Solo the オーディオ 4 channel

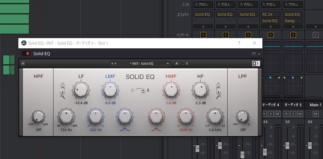[x=271, y=114]
